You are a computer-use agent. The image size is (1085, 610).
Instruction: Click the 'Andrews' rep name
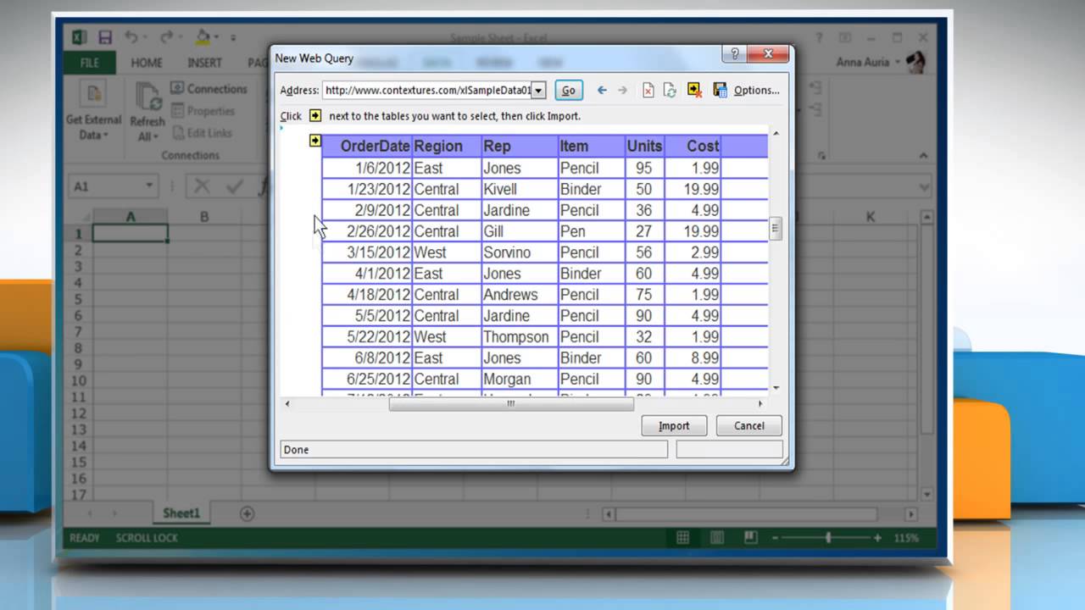510,295
